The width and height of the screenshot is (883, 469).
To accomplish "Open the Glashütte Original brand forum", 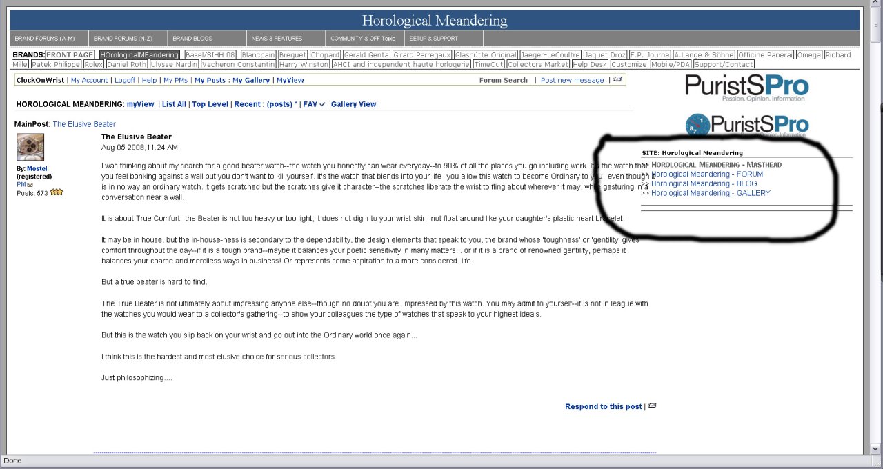I will pos(486,54).
